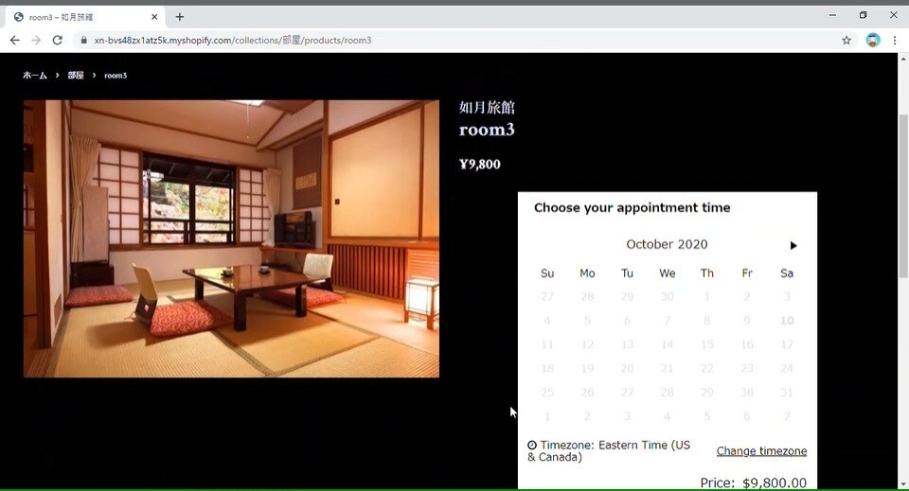909x491 pixels.
Task: Select October 15 in the calendar
Action: point(706,344)
